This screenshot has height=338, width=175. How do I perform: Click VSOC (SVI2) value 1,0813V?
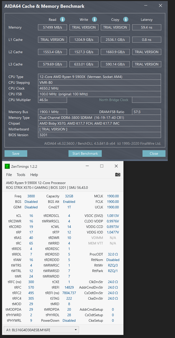point(113,216)
